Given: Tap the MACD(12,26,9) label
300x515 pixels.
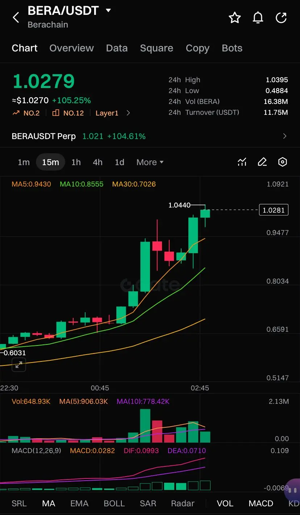Looking at the screenshot, I should pos(37,451).
